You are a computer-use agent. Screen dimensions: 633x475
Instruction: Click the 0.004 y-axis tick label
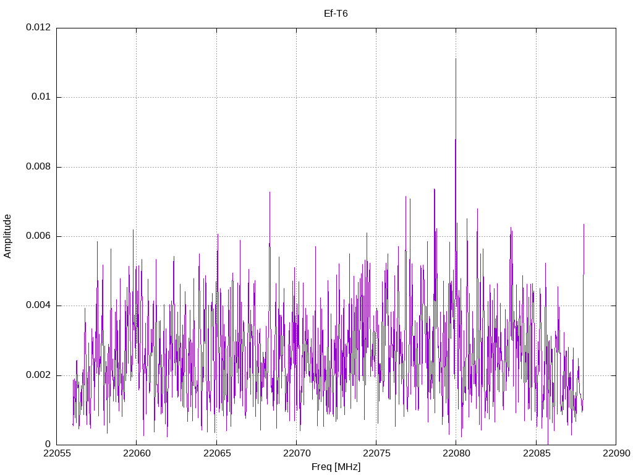point(38,306)
